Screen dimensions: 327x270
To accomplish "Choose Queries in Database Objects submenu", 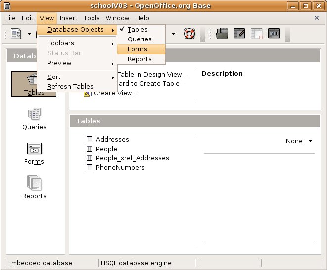I will tap(141, 39).
